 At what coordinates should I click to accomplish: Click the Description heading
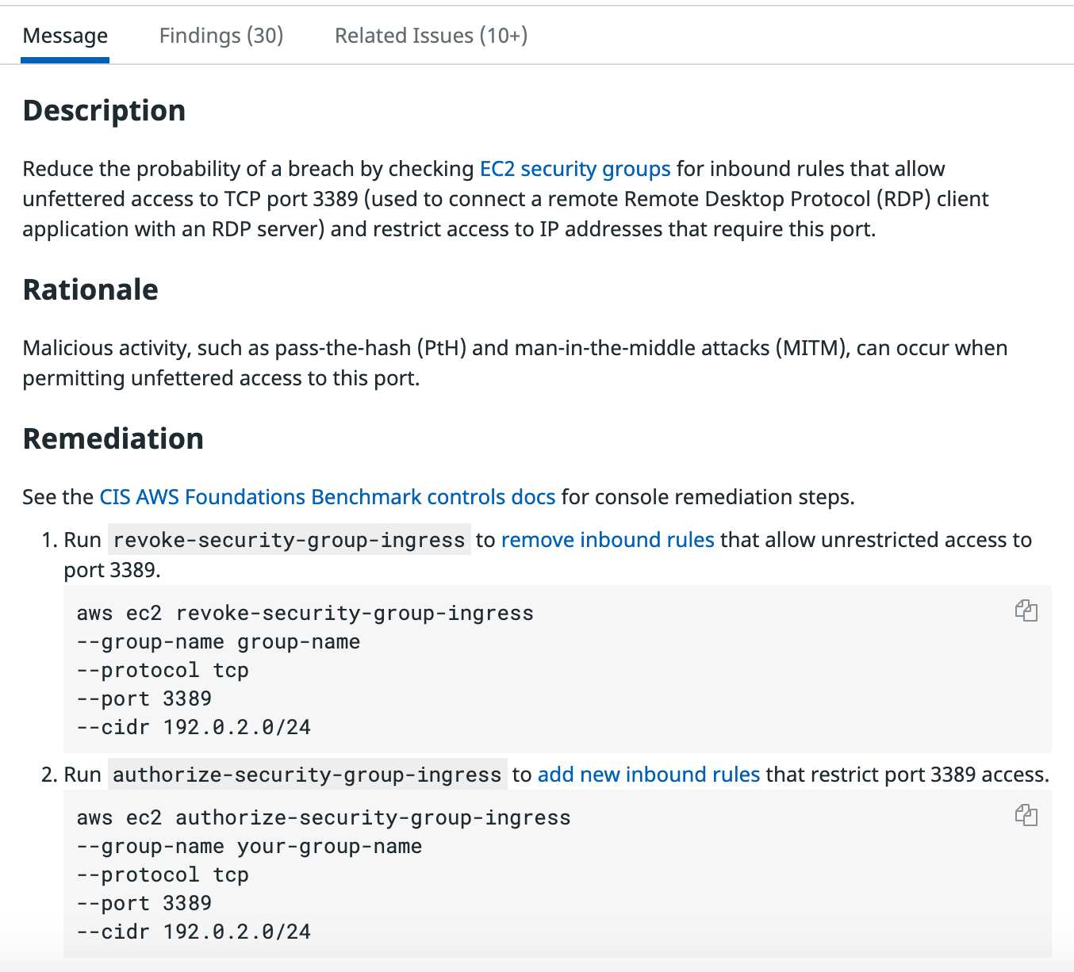tap(104, 110)
